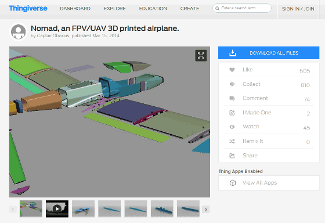Show previous thumbnails with left arrow

[13, 209]
